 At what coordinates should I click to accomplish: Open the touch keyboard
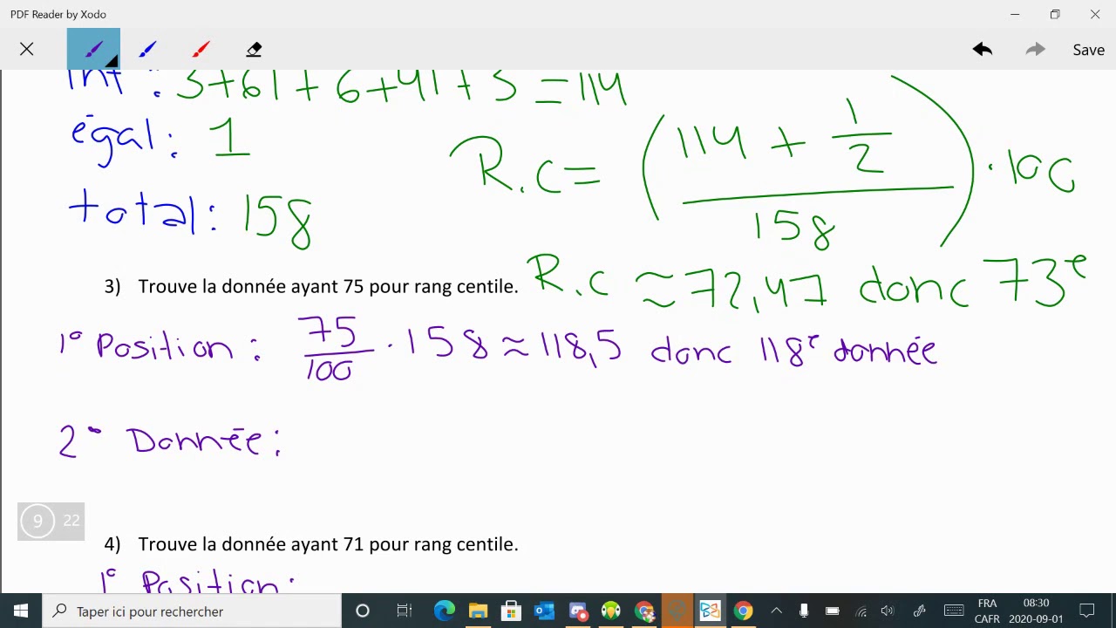tap(954, 611)
